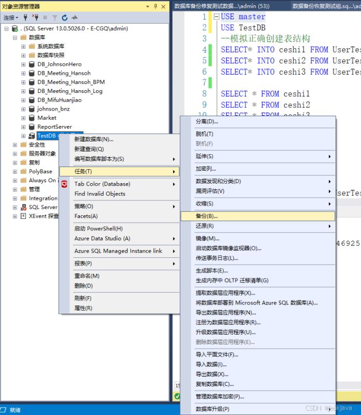The height and width of the screenshot is (415, 361).
Task: Click the filter funnel icon
Action: coord(55,18)
